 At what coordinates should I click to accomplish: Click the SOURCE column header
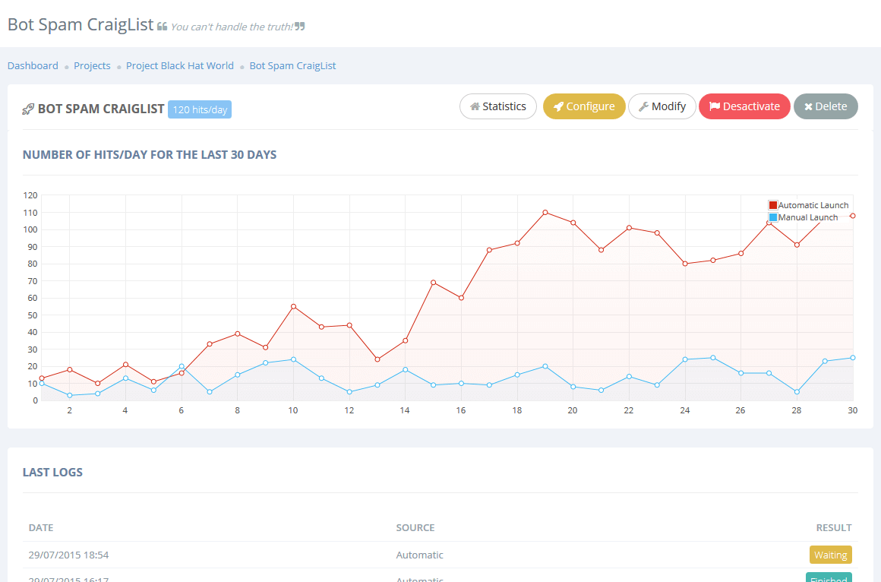[415, 527]
